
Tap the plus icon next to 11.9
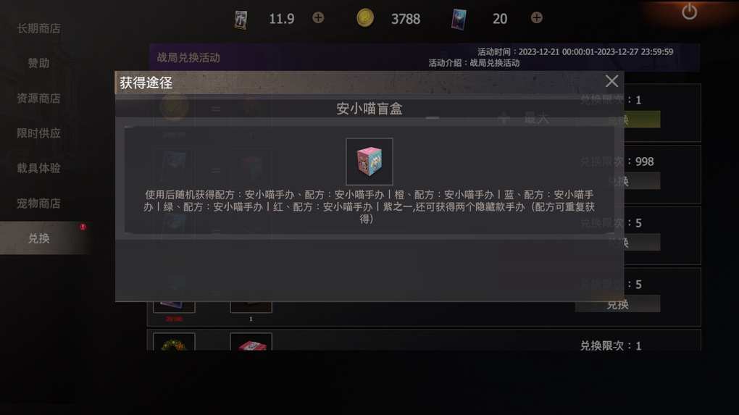[x=318, y=18]
